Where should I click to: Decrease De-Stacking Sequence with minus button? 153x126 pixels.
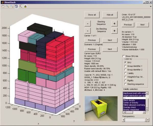pyautogui.click(x=88, y=31)
